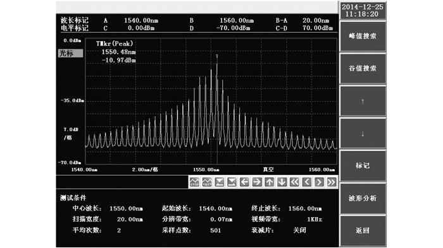Click the double right chevron icon
The height and width of the screenshot is (248, 443).
[332, 182]
